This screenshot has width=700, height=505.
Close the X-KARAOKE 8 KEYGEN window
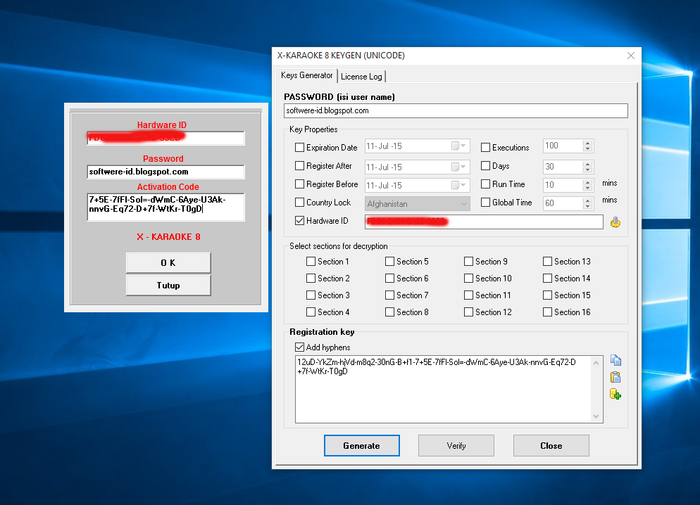(631, 56)
